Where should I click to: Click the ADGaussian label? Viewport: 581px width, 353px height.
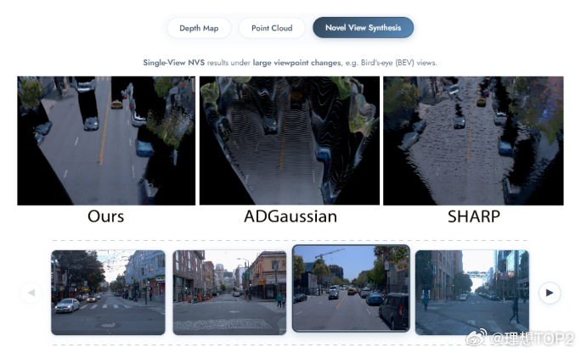pos(290,216)
